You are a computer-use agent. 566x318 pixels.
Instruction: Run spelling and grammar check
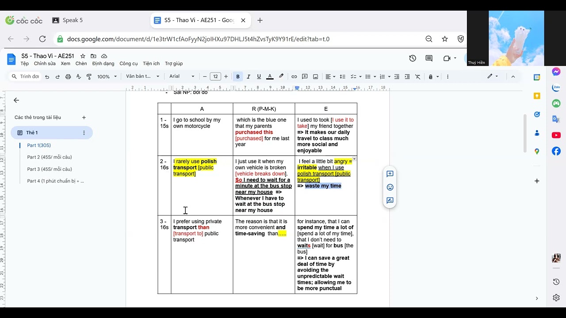tap(79, 76)
